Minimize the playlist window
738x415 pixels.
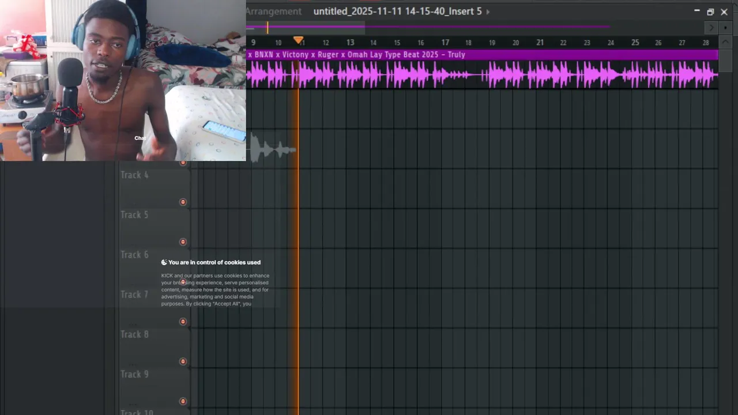(696, 12)
